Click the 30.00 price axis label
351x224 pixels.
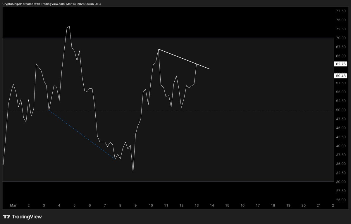[x=341, y=182]
